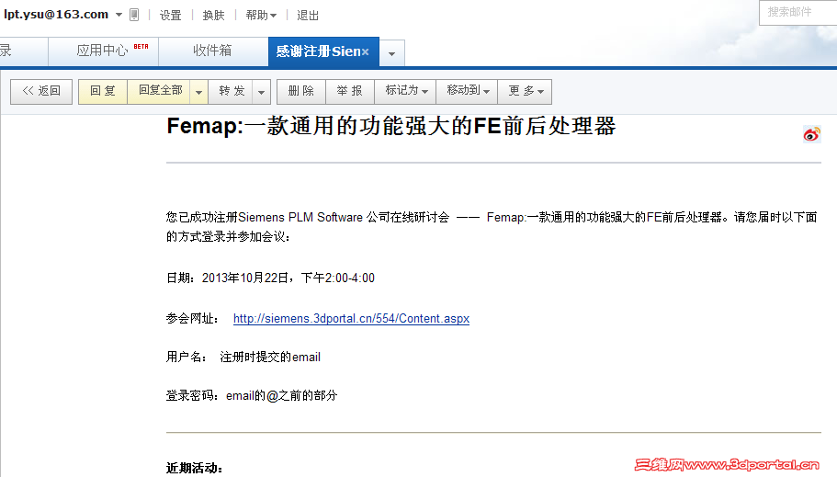Click the partially visible 录 tab
The height and width of the screenshot is (477, 837).
tap(24, 51)
